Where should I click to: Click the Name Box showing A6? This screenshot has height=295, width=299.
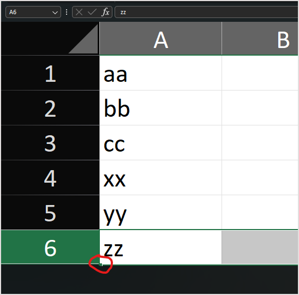(33, 12)
